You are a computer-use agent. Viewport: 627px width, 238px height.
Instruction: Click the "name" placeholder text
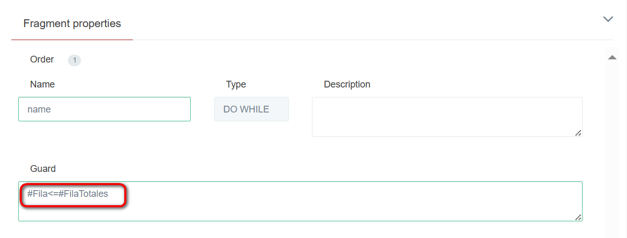coord(39,109)
